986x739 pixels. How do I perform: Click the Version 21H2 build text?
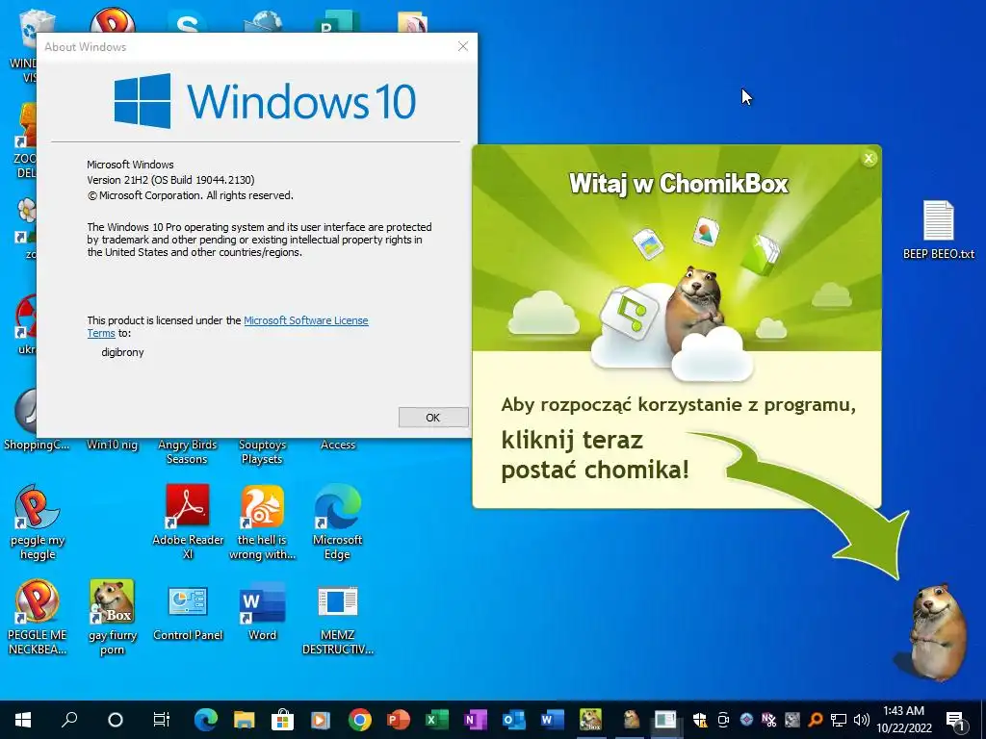click(x=170, y=180)
